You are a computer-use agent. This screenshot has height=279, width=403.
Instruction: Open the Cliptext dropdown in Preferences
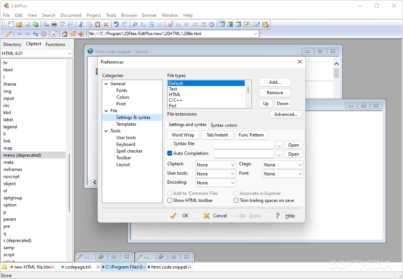[x=216, y=165]
